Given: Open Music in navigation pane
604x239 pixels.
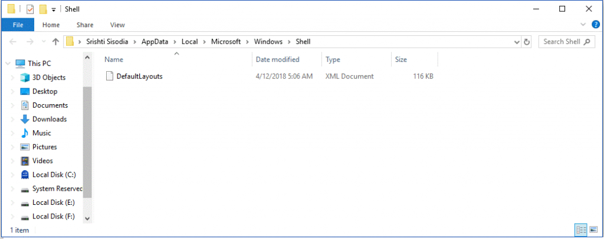Looking at the screenshot, I should pos(42,133).
